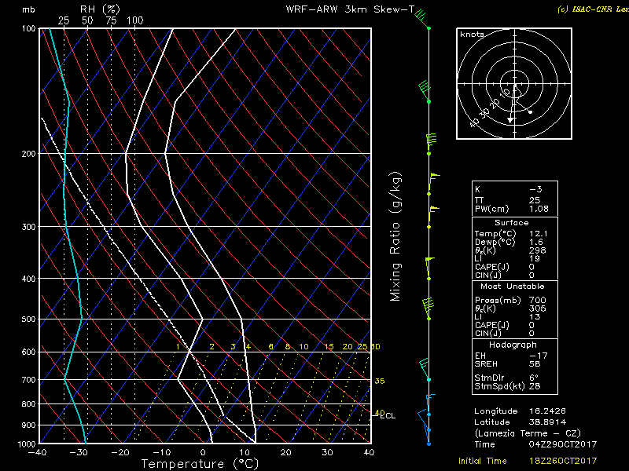Click the "mb" pressure unit label

click(28, 9)
